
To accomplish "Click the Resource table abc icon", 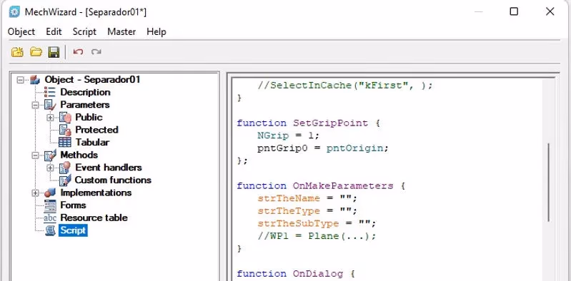I will [50, 218].
